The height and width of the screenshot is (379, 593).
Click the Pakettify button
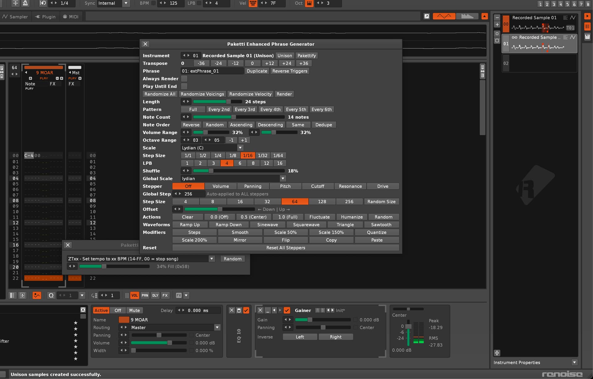click(x=306, y=56)
